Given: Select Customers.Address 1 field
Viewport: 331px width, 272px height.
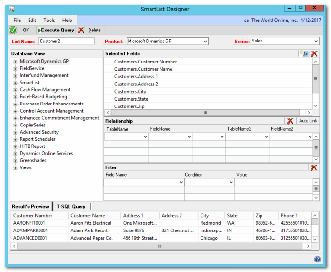Looking at the screenshot, I should 136,76.
